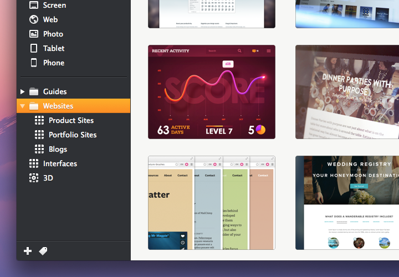The height and width of the screenshot is (277, 399).
Task: Open the Dinner Parties With Purpose thumbnail
Action: tap(347, 92)
